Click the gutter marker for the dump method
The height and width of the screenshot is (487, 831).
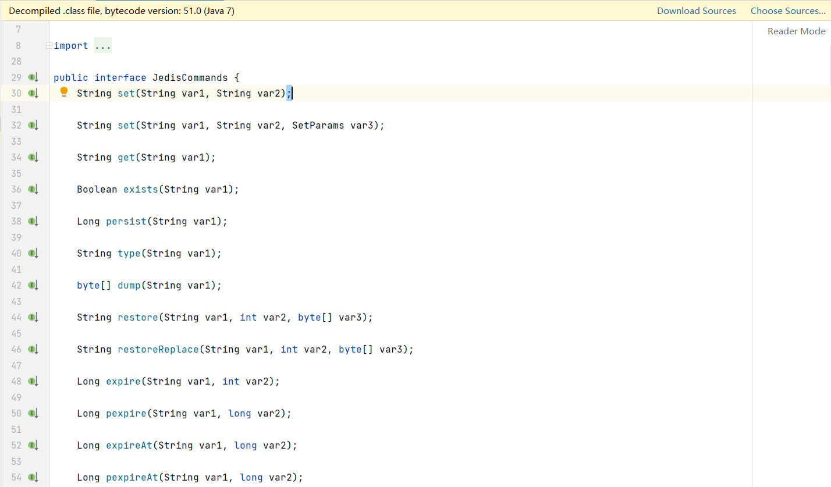(33, 285)
